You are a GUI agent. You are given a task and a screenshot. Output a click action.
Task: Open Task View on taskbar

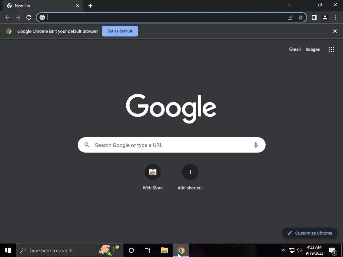point(147,250)
